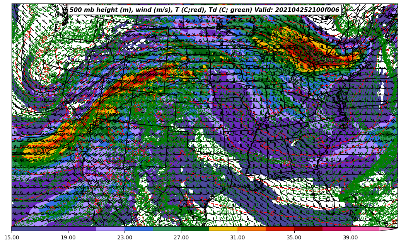
Task: Click the 31.00 colorbar tick label
Action: 237,237
